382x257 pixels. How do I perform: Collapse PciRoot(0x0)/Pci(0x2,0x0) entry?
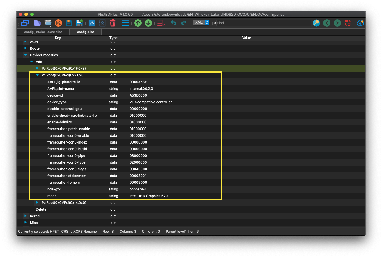tap(37, 75)
